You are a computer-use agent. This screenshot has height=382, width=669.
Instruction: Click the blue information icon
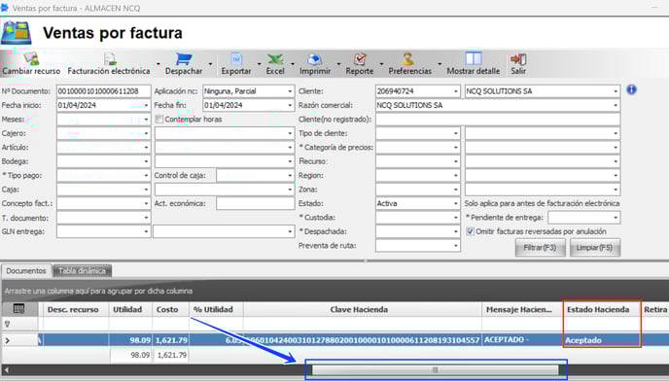tap(631, 90)
